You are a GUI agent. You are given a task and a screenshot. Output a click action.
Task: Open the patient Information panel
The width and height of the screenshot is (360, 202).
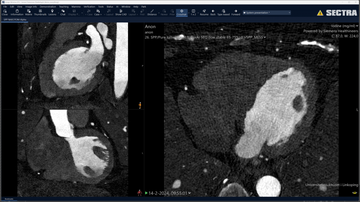click(17, 12)
